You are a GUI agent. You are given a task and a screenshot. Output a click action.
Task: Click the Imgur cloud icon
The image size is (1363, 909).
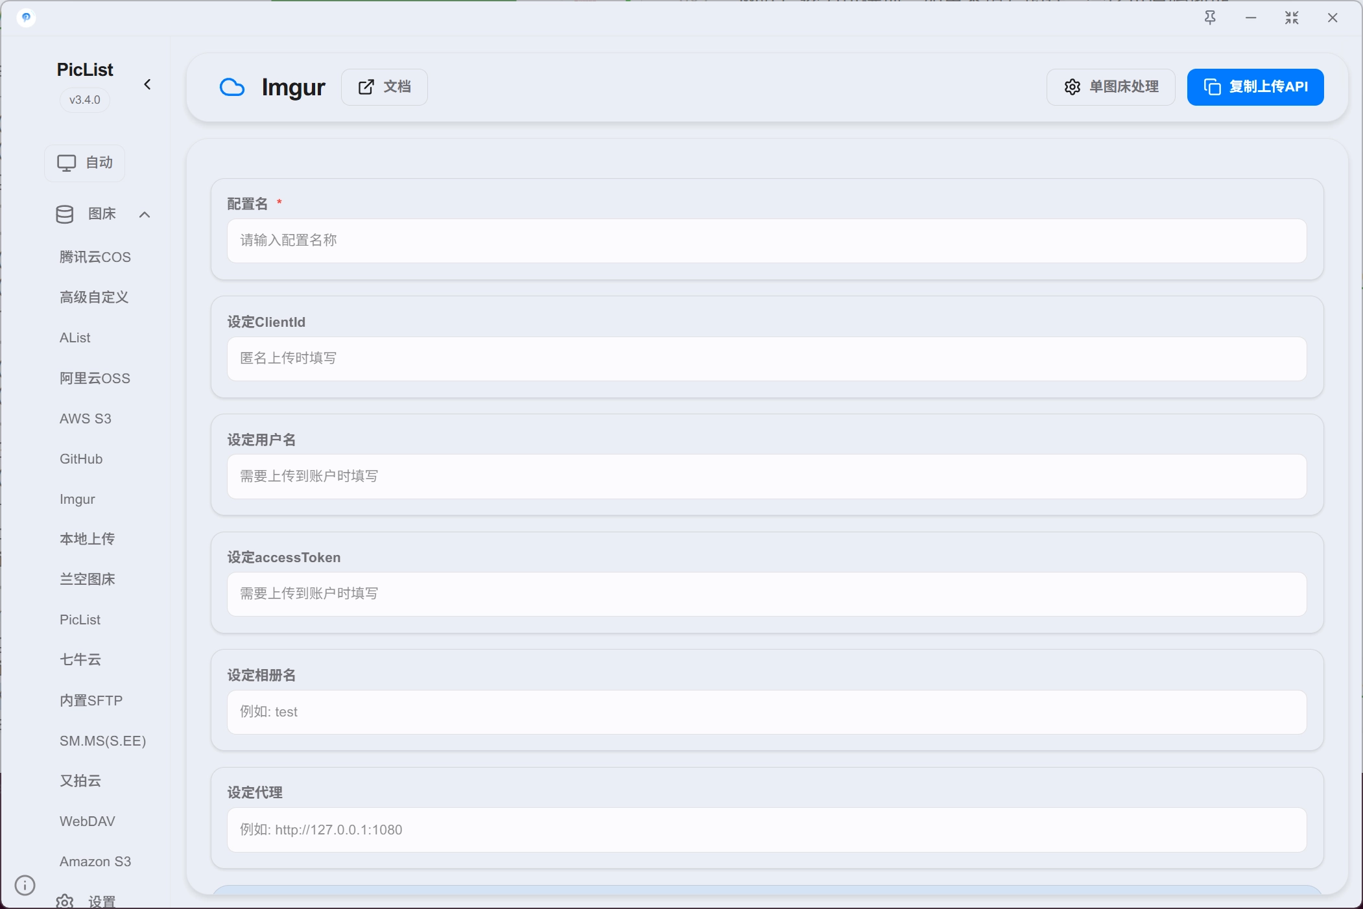232,87
